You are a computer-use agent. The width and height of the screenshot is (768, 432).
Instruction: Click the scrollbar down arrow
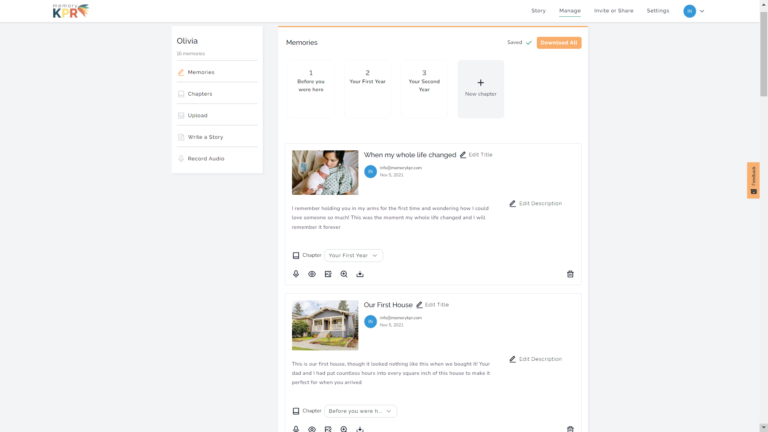(764, 428)
